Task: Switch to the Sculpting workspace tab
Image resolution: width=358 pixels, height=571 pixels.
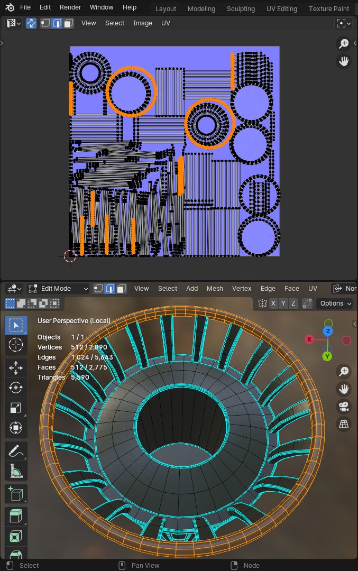Action: (241, 9)
